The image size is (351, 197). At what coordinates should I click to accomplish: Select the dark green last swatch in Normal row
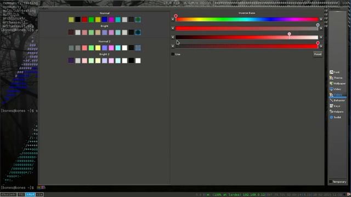click(x=138, y=20)
